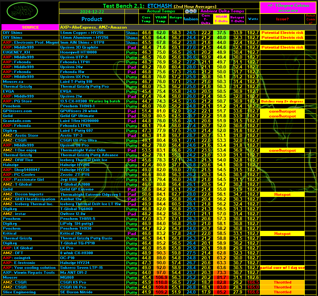Select the magenta SOURCE cell
The height and width of the screenshot is (296, 318).
(30, 27)
